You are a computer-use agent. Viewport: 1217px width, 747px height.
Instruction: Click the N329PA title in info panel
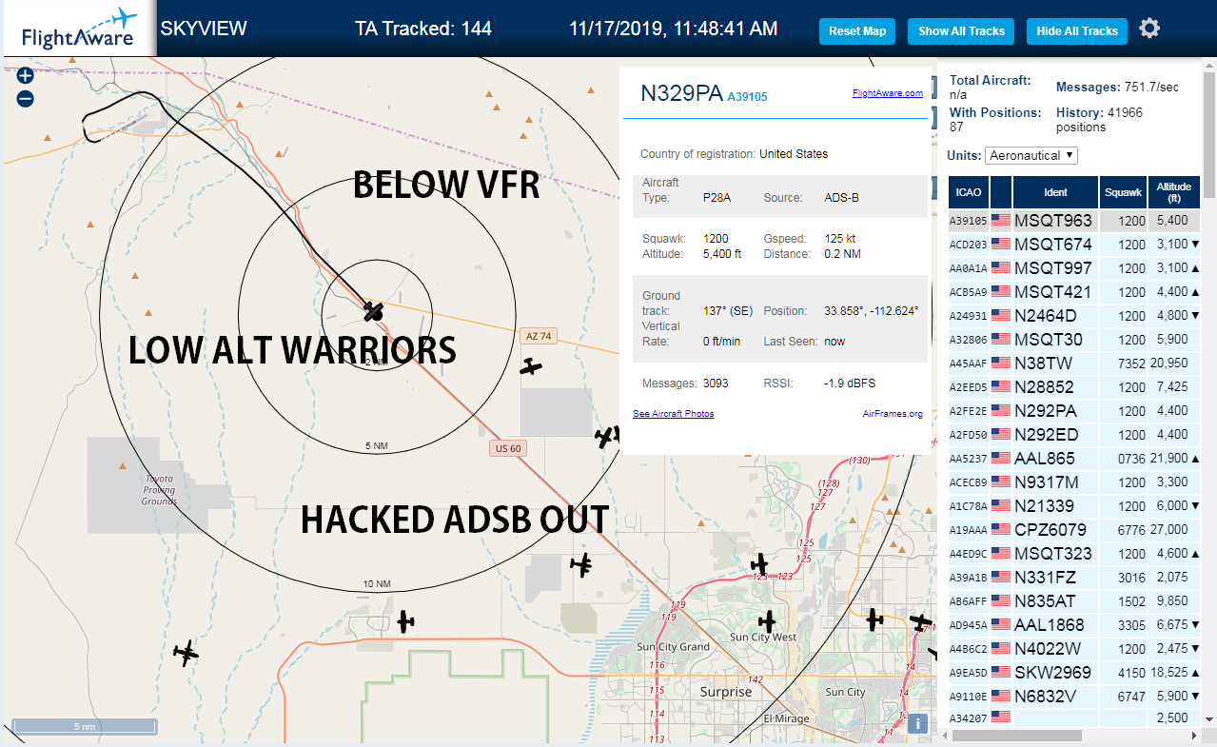pyautogui.click(x=681, y=93)
